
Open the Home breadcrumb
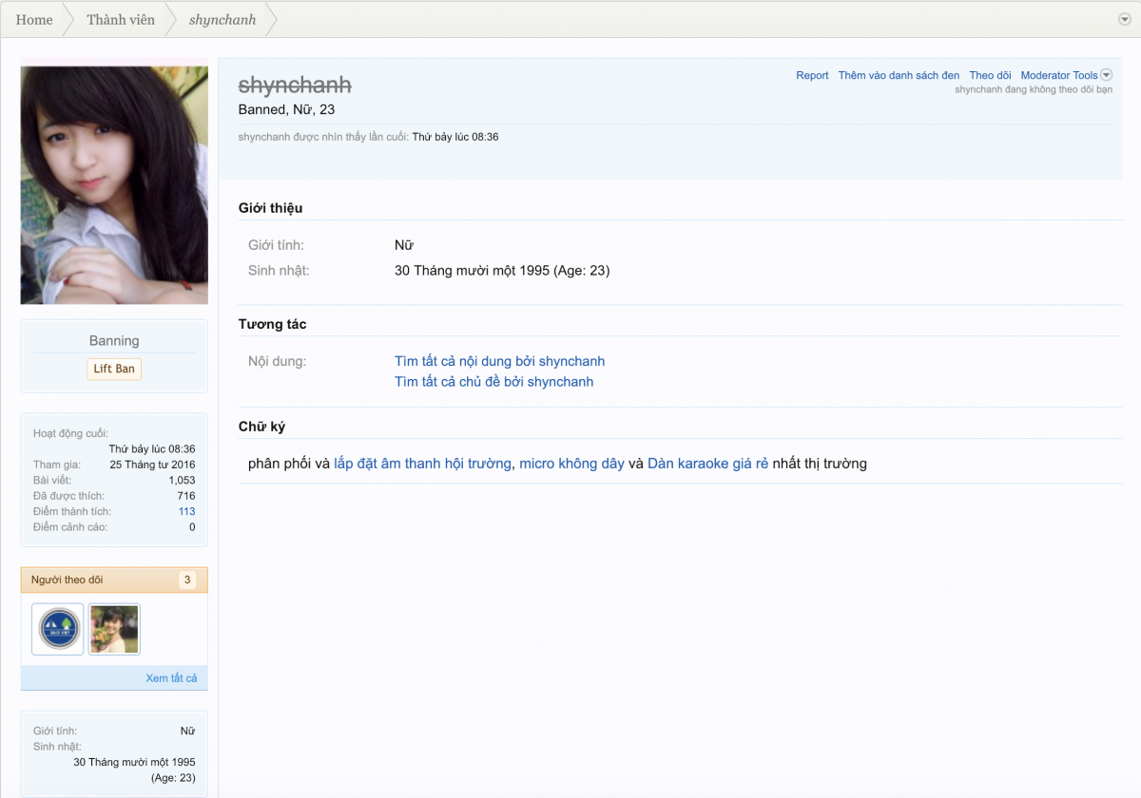coord(34,20)
